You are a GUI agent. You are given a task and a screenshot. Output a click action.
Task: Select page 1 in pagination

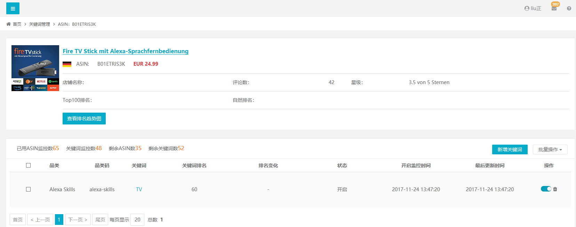pos(59,220)
